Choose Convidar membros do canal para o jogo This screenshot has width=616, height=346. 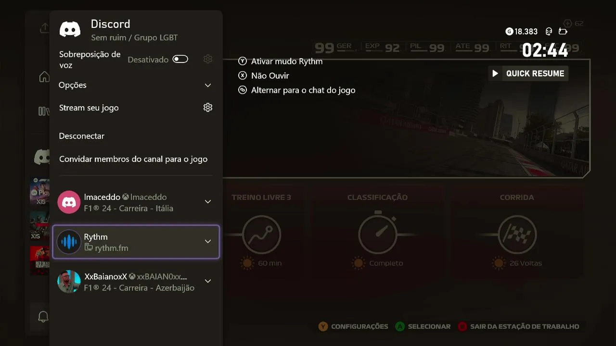[x=133, y=159]
